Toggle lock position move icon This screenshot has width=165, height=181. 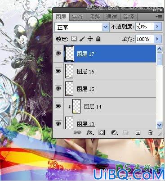tap(90, 39)
